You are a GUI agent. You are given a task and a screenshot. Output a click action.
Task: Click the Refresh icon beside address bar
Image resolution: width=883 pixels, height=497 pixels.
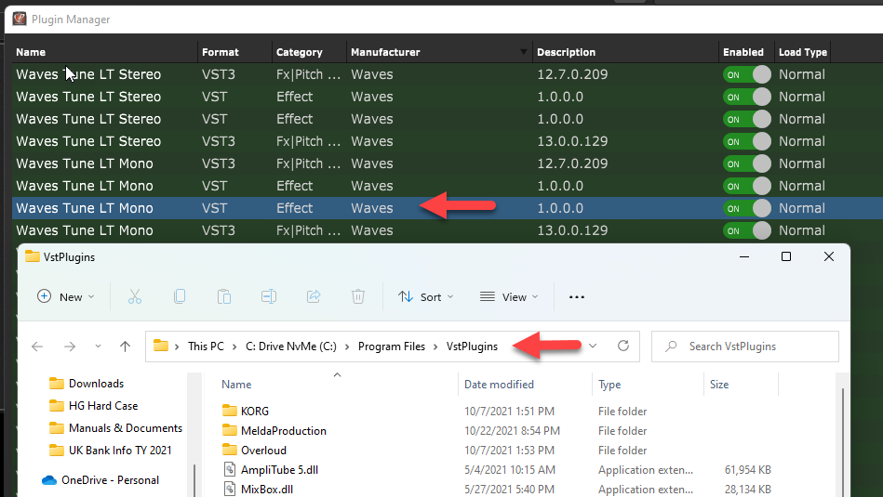point(623,347)
